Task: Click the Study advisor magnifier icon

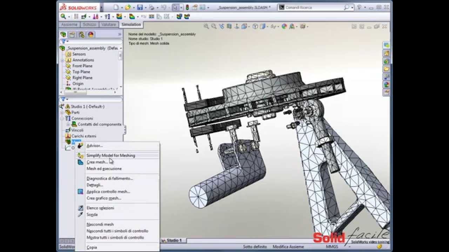Action: point(63,16)
